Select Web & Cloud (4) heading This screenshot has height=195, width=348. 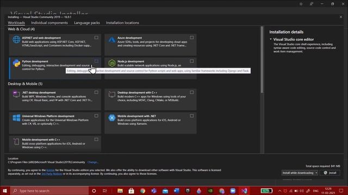[21, 29]
